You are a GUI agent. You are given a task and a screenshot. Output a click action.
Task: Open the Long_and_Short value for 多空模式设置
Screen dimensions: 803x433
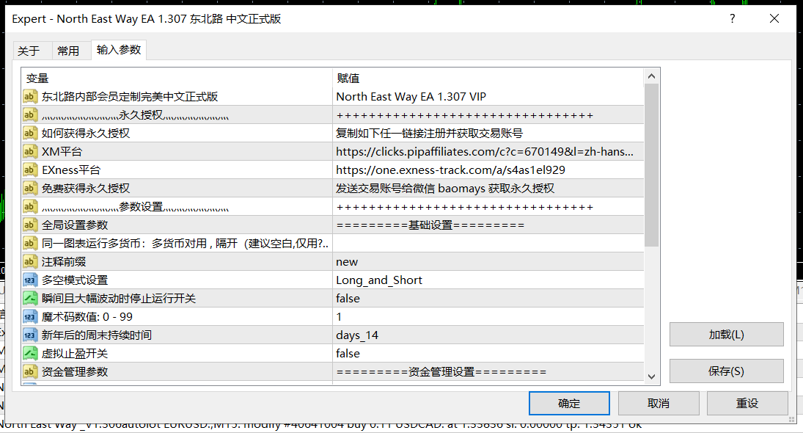point(488,280)
